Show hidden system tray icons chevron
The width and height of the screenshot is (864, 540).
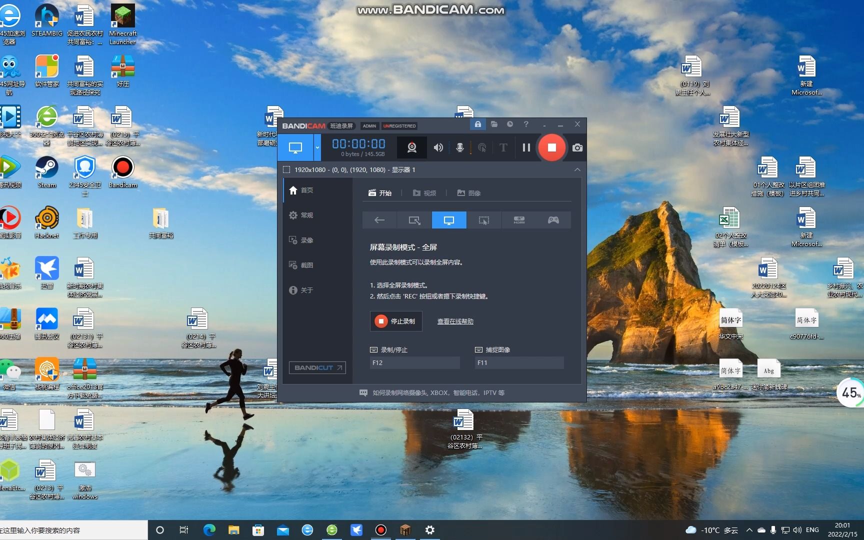[749, 530]
